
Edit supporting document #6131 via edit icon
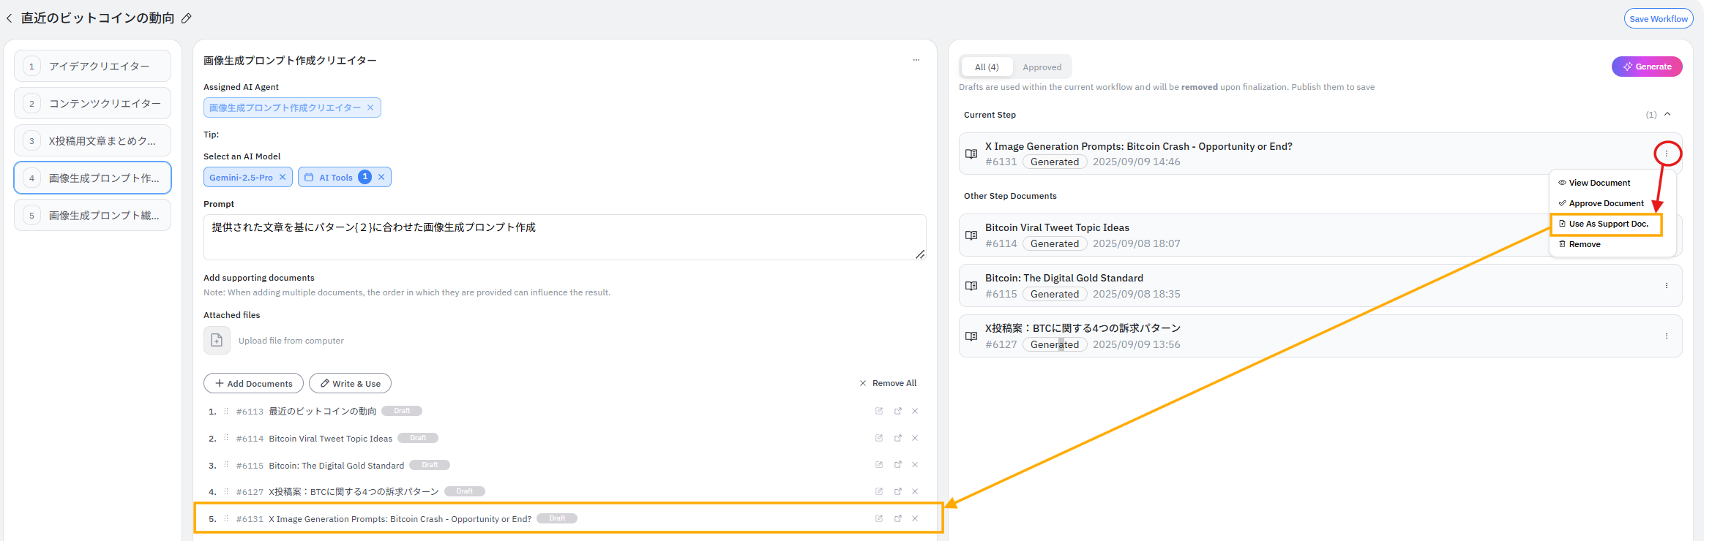coord(879,519)
